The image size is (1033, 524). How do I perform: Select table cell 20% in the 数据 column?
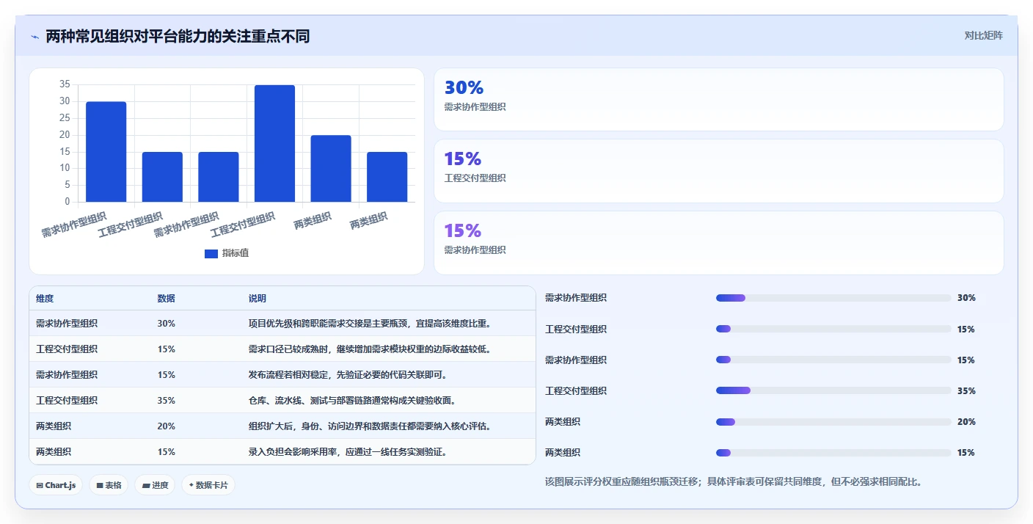pyautogui.click(x=167, y=426)
